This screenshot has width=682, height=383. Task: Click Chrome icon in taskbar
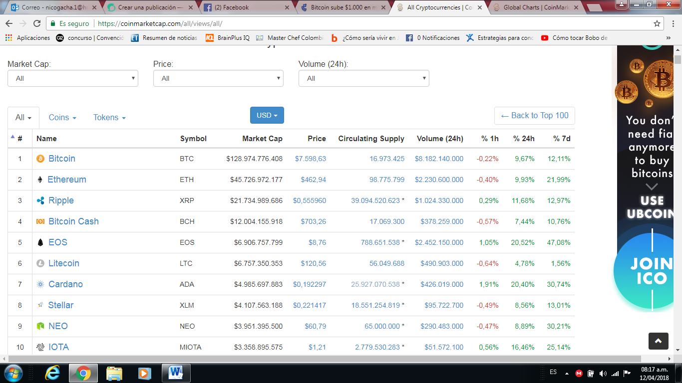(83, 373)
